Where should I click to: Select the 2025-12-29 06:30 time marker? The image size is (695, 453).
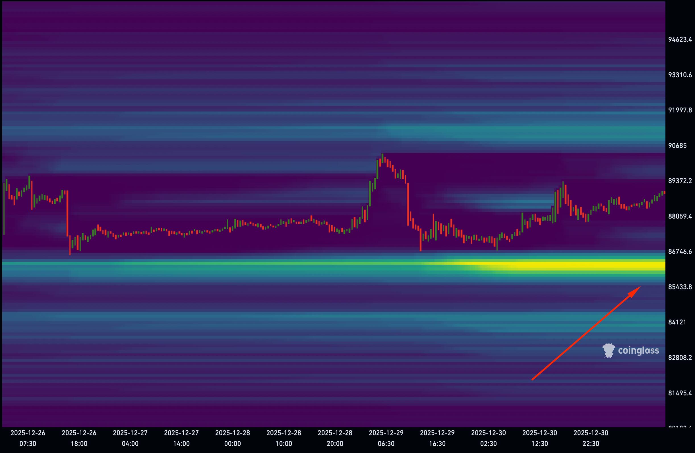pos(386,438)
